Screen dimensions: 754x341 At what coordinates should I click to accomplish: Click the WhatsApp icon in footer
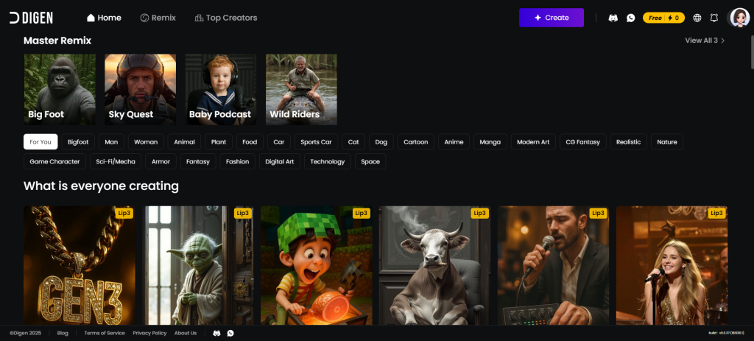click(x=230, y=333)
